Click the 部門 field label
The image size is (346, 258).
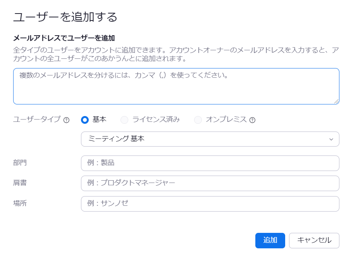pyautogui.click(x=20, y=162)
